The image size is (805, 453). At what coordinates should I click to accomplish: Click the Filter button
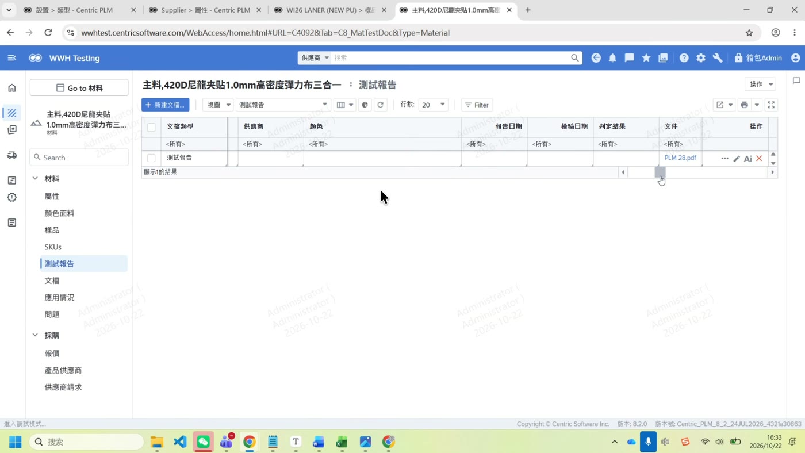[477, 105]
